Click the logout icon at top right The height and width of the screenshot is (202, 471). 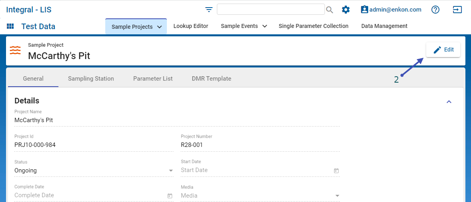click(457, 10)
